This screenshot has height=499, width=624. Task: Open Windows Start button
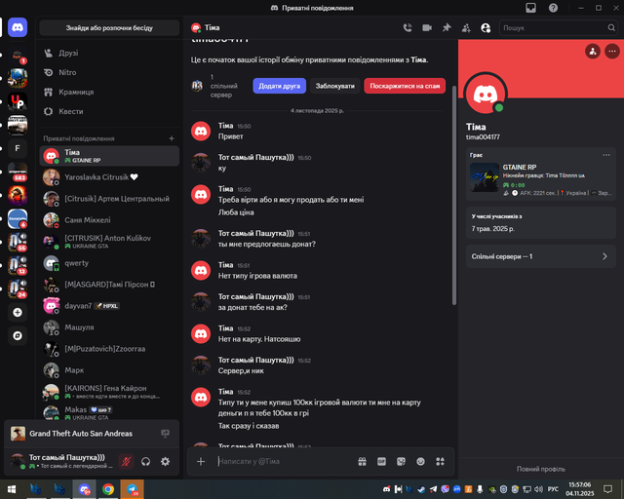(12, 489)
